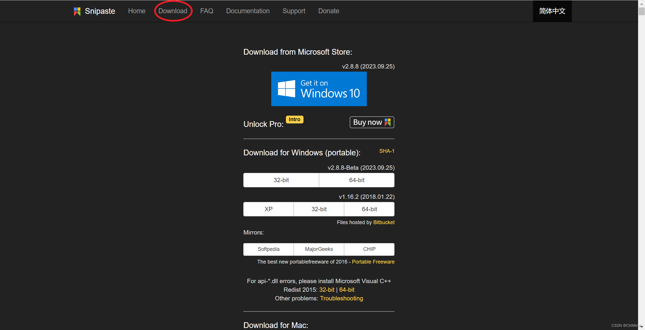The image size is (645, 330).
Task: Download v1.16.2 32-bit build
Action: (319, 209)
